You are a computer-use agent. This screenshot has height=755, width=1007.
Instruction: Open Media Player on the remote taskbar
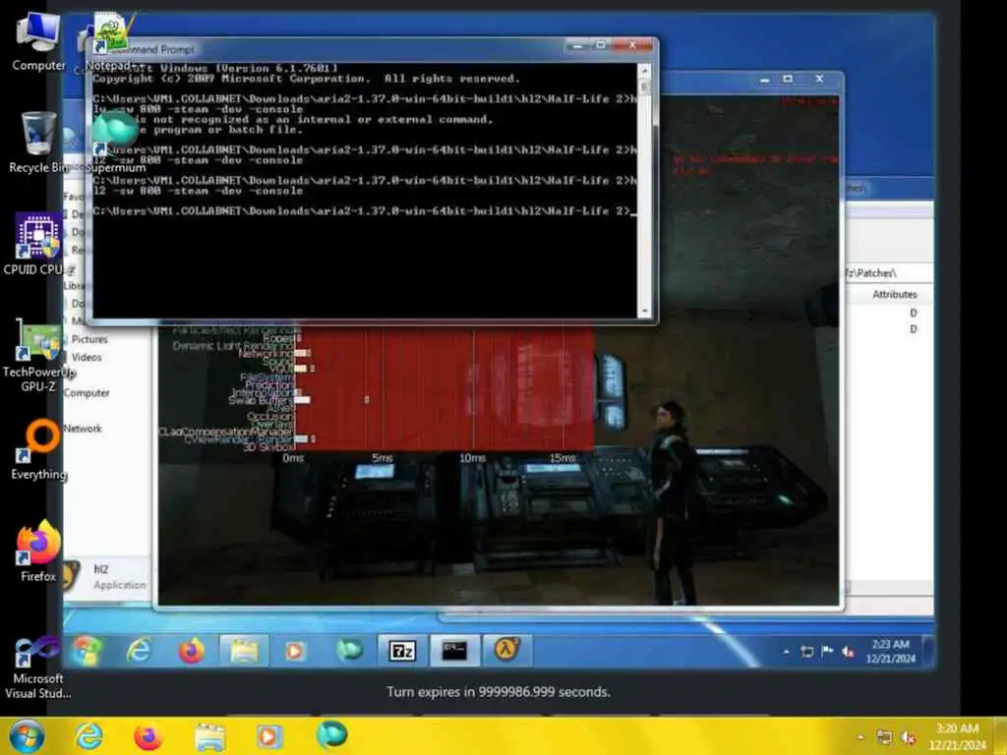click(295, 651)
